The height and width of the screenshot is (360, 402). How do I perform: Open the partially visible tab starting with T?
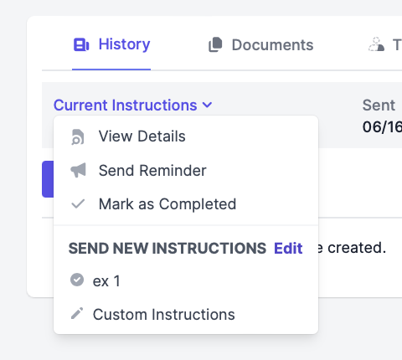pos(385,44)
